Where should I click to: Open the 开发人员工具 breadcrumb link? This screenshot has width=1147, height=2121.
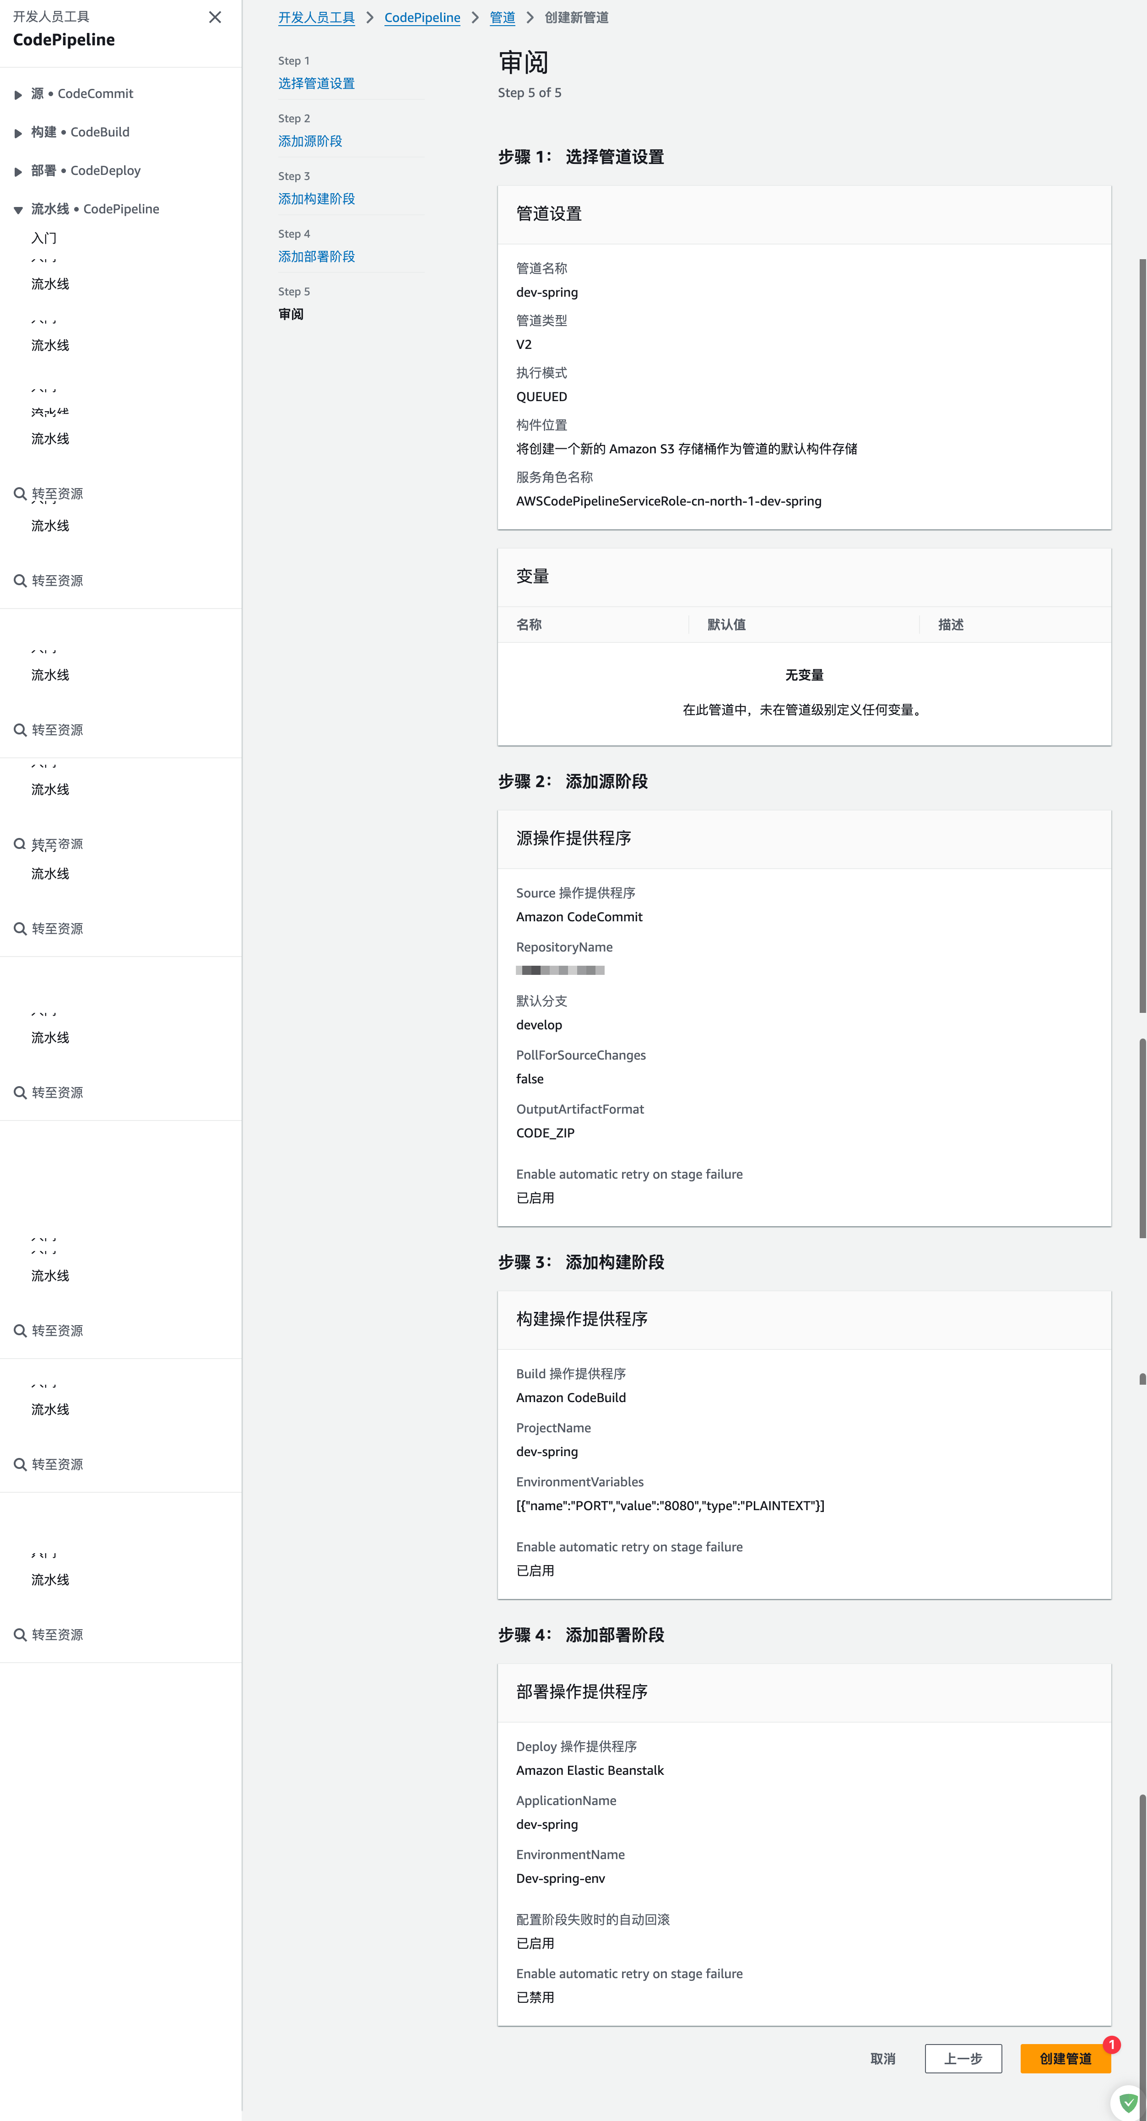click(316, 17)
